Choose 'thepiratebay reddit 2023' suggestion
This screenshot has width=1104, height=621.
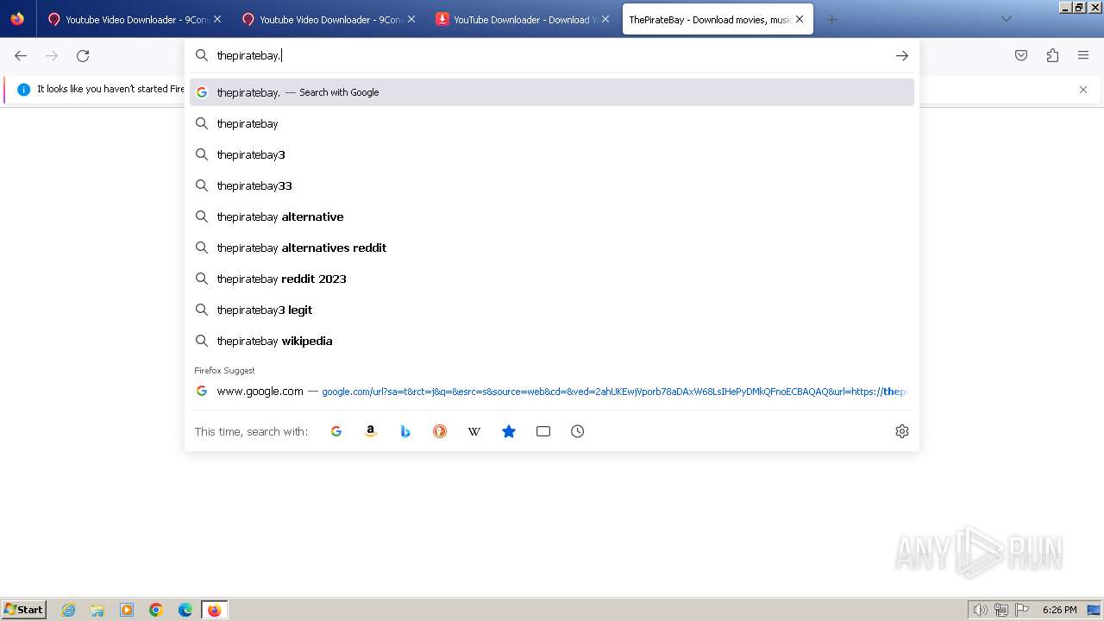click(x=552, y=279)
